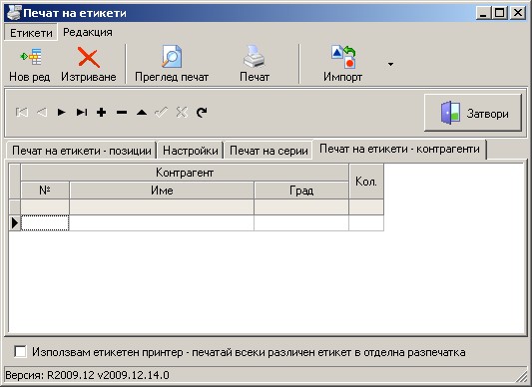Click the Кол. column header

pos(366,182)
